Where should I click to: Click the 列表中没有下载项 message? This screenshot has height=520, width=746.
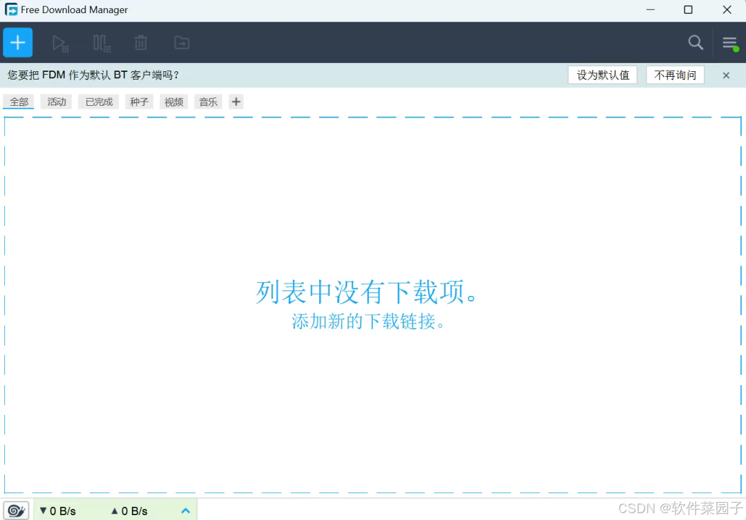[x=366, y=292]
